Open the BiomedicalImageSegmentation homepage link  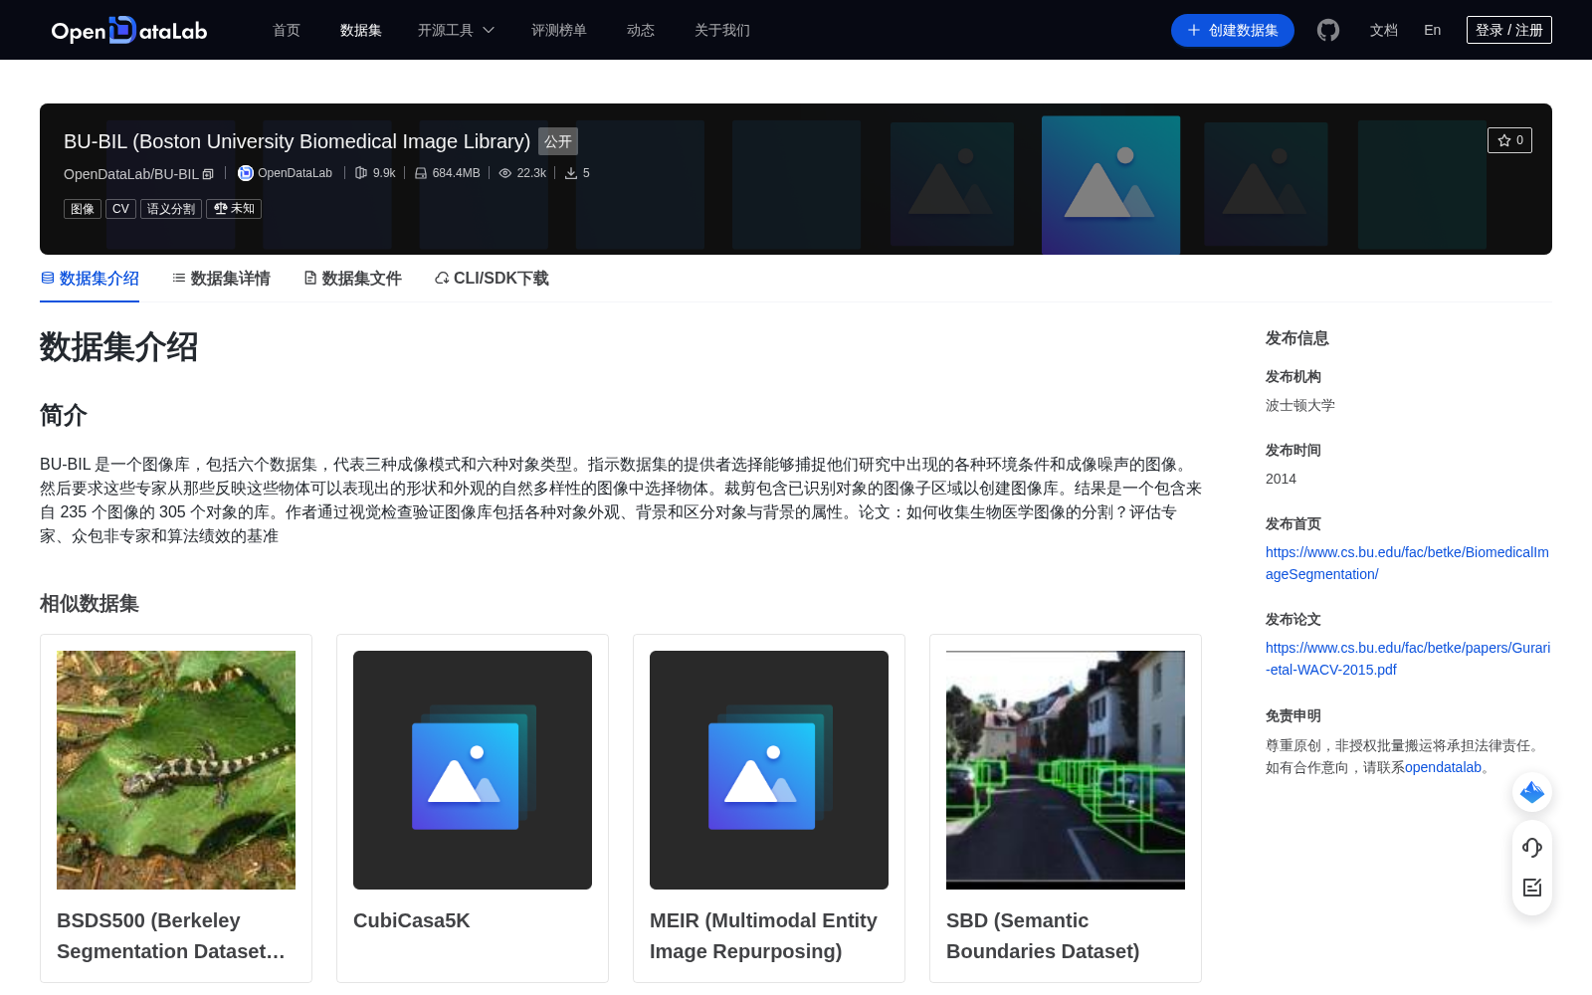(1407, 563)
